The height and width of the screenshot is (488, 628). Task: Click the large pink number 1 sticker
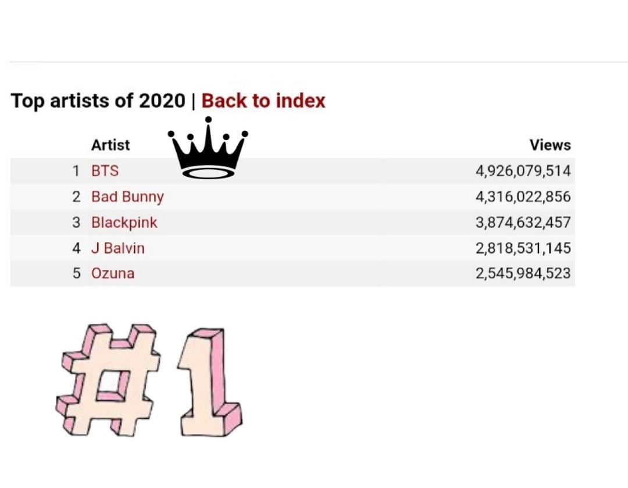tap(208, 384)
